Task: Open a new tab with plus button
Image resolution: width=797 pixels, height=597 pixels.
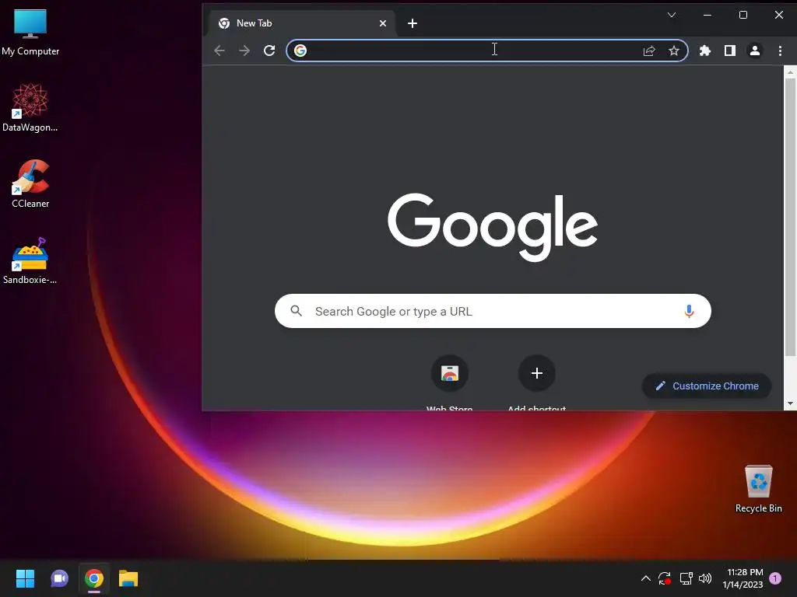Action: [x=413, y=23]
